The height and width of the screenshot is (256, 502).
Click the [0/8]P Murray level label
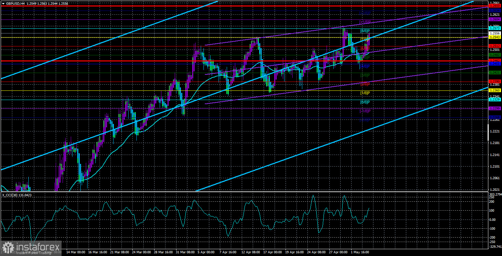point(365,102)
